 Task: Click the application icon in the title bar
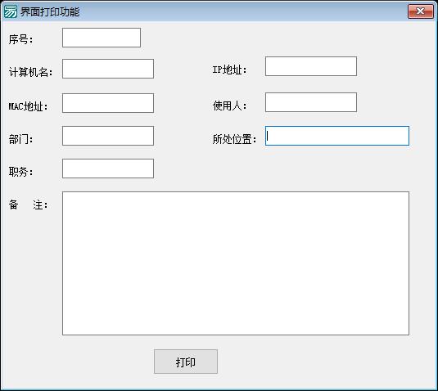click(x=11, y=11)
